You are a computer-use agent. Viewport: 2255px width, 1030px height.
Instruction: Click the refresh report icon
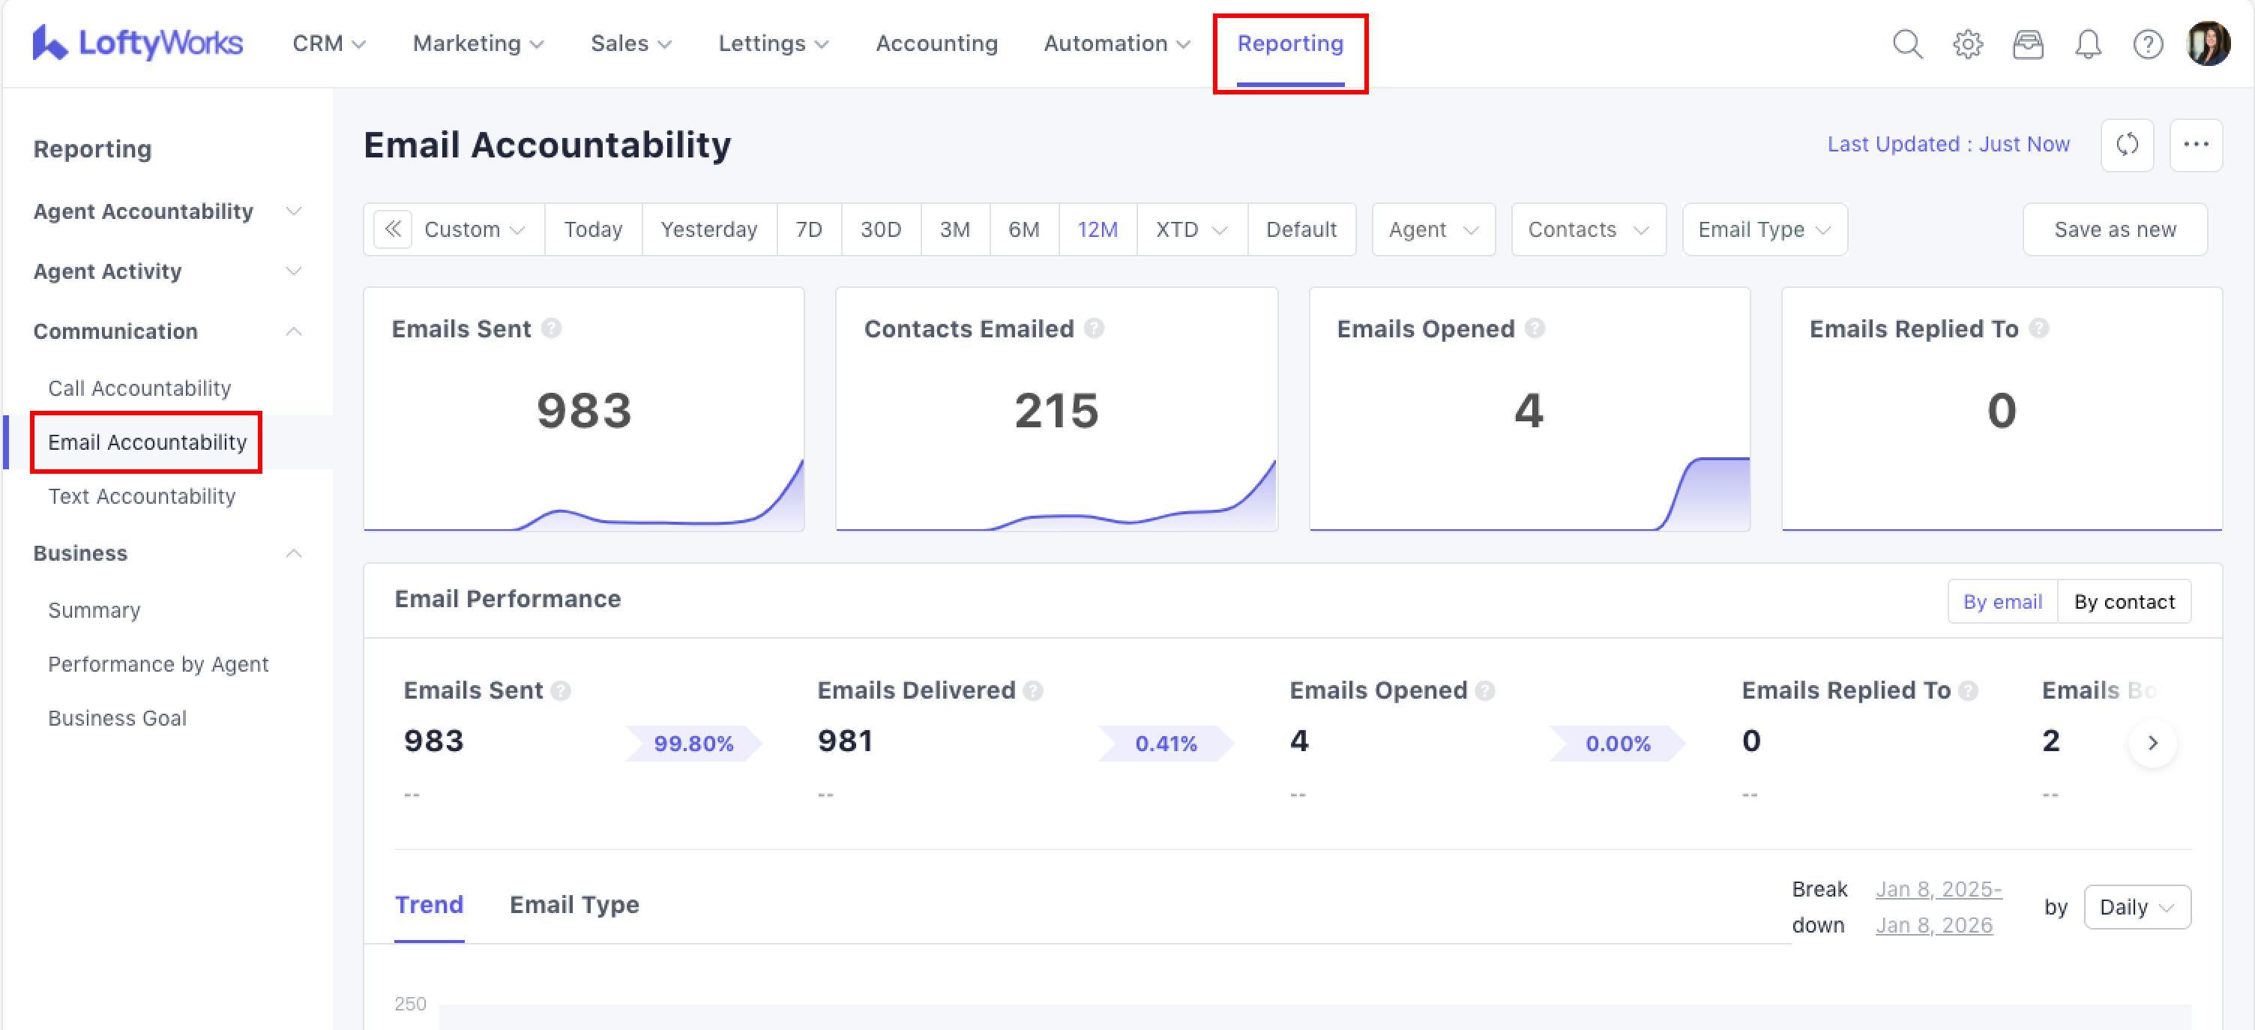click(2126, 145)
